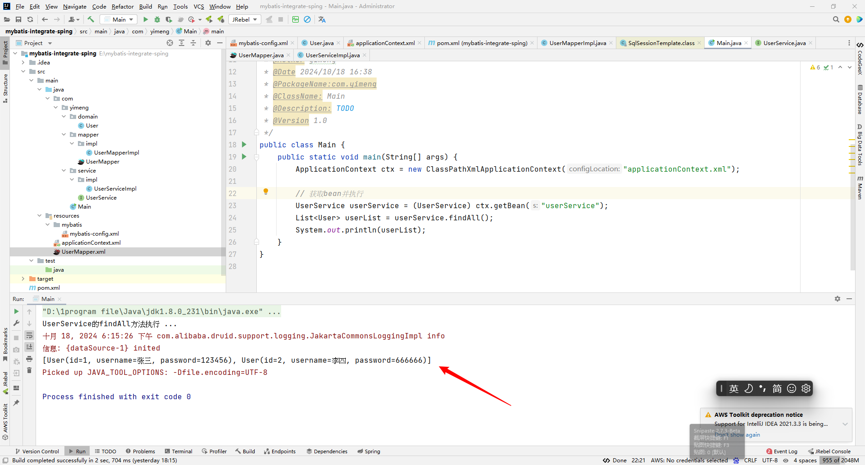Click the lightbulb intention icon on line 22

[x=266, y=191]
